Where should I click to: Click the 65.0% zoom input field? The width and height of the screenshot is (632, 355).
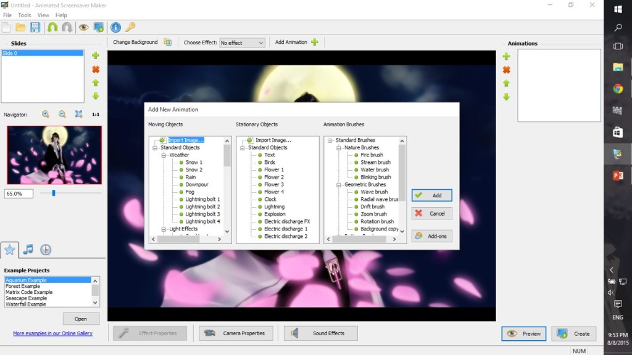pos(19,194)
